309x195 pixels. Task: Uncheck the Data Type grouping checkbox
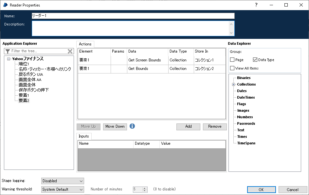pos(255,60)
